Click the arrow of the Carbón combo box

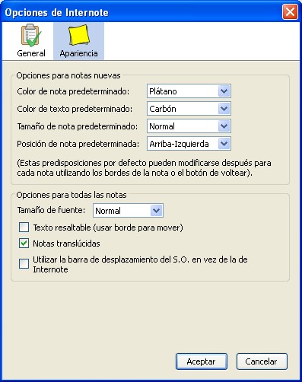(224, 109)
